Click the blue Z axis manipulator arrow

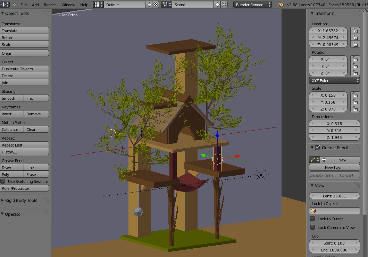(218, 134)
